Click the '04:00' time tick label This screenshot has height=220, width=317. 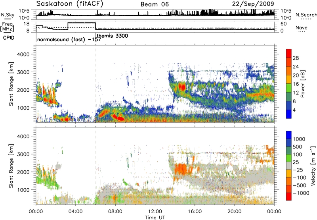click(76, 212)
